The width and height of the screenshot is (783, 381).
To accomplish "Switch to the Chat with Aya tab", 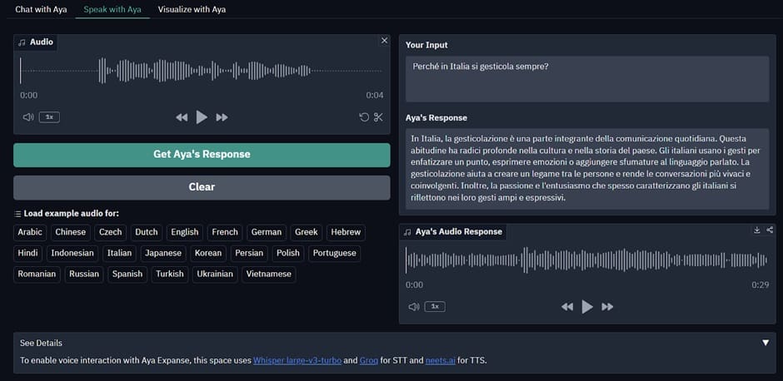I will (42, 9).
